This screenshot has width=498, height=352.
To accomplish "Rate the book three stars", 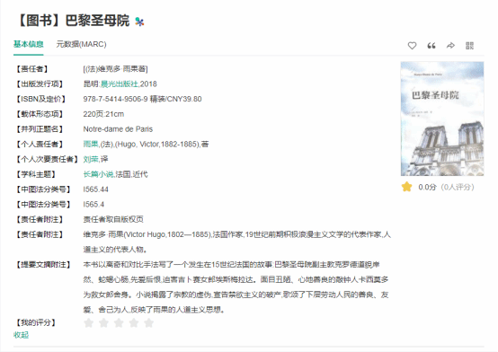I will tap(119, 322).
